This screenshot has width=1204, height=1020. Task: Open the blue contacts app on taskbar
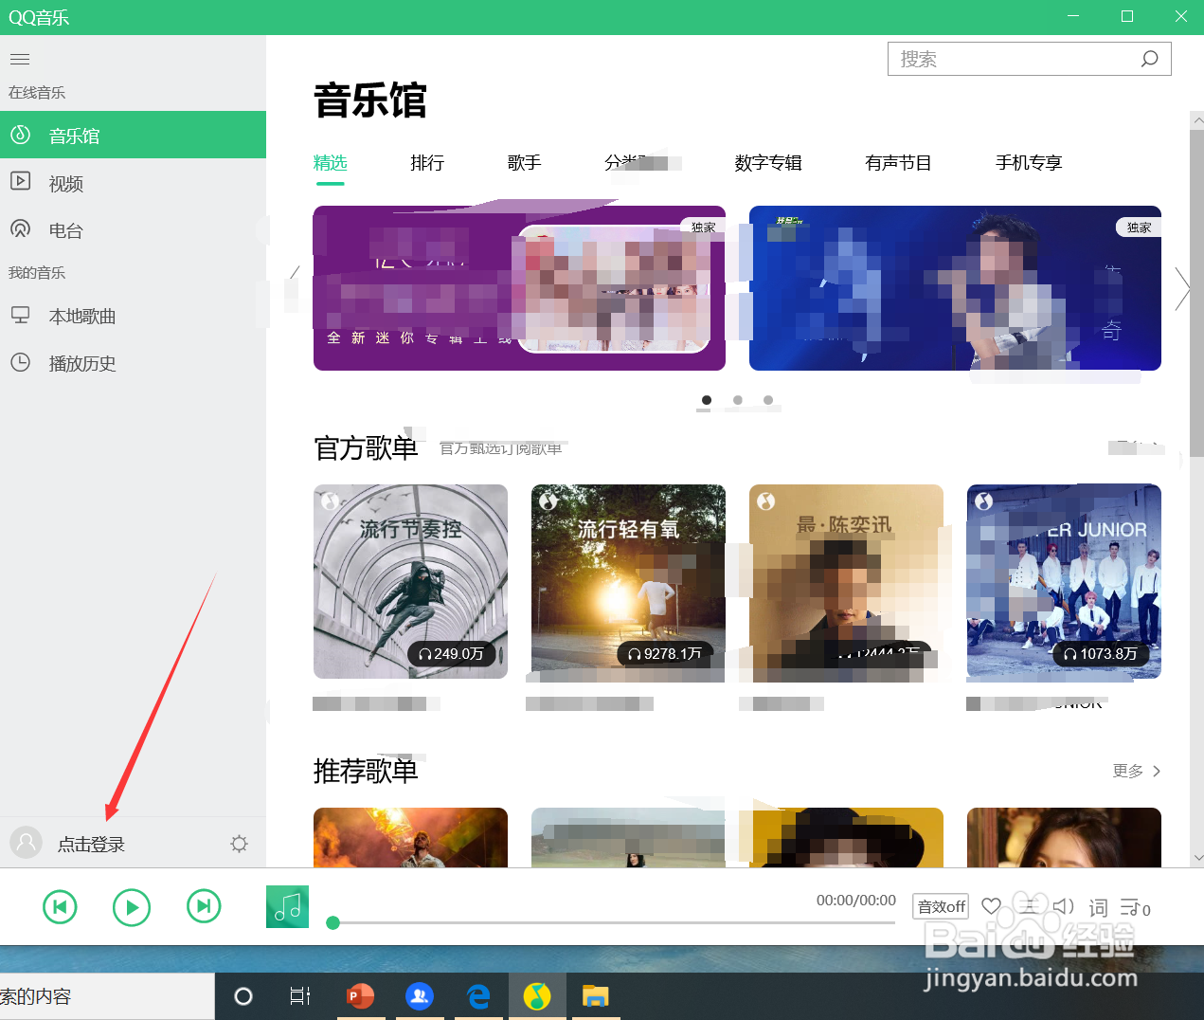pyautogui.click(x=419, y=996)
